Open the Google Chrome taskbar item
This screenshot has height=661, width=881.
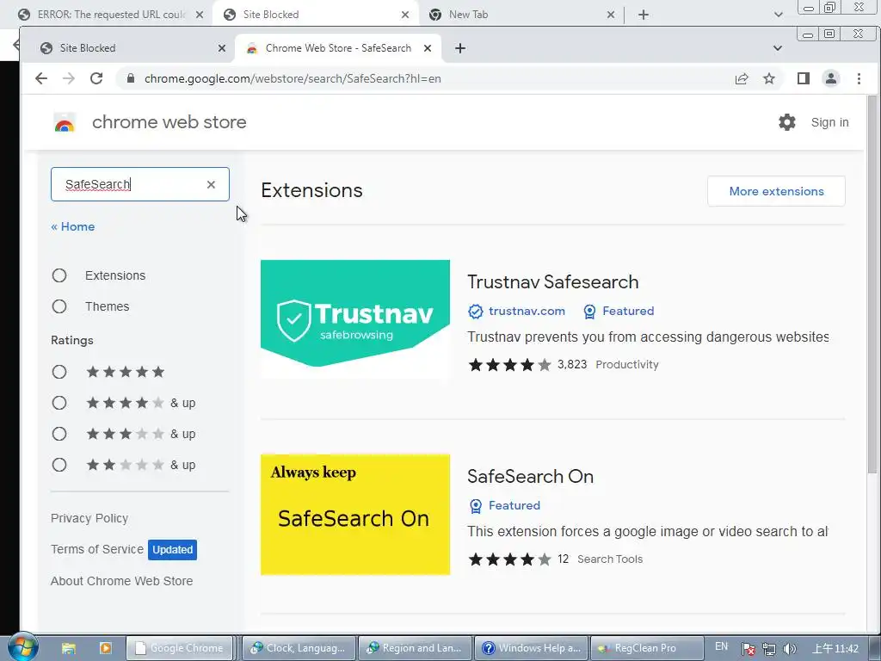pos(179,648)
